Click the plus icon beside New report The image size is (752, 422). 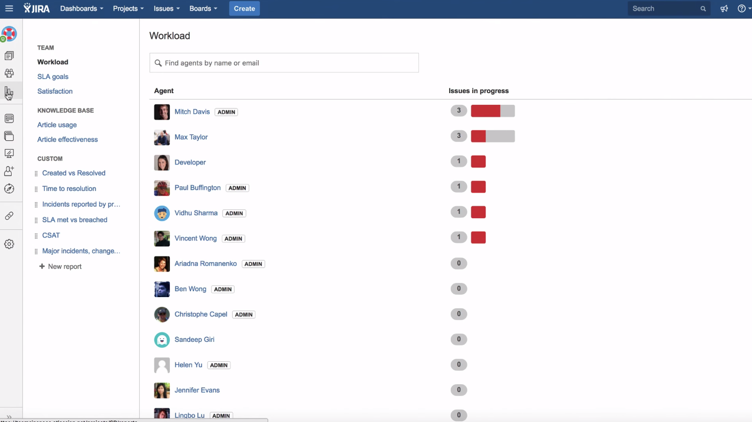[x=42, y=266]
